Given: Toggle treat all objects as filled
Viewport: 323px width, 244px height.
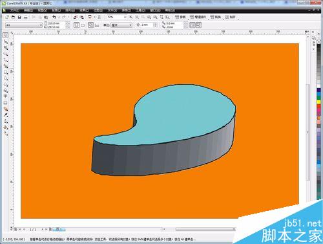Looking at the screenshot, I should pyautogui.click(x=198, y=25).
